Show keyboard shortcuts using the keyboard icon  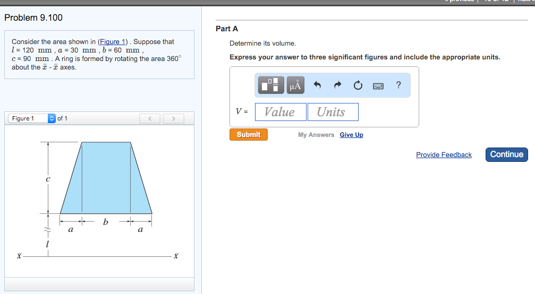coord(378,85)
